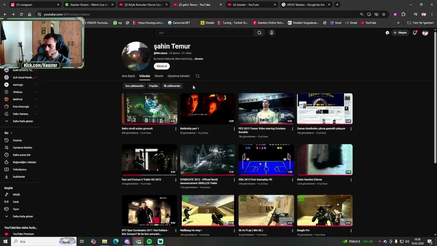Open options menu for NBA 2K13 First Gameplay
The image size is (437, 246).
[293, 180]
